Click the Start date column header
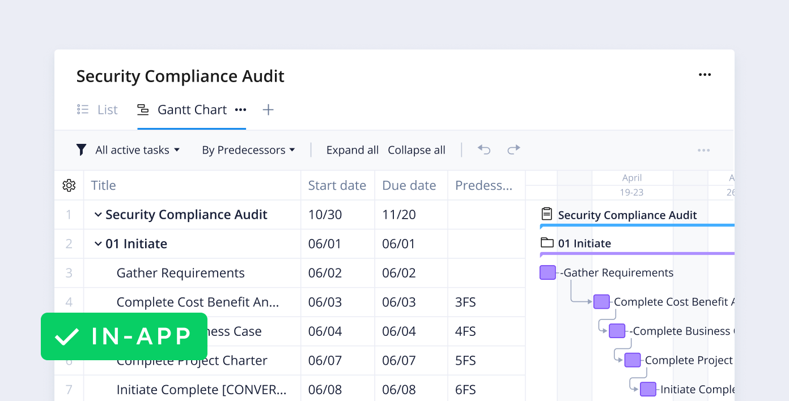 [x=337, y=185]
